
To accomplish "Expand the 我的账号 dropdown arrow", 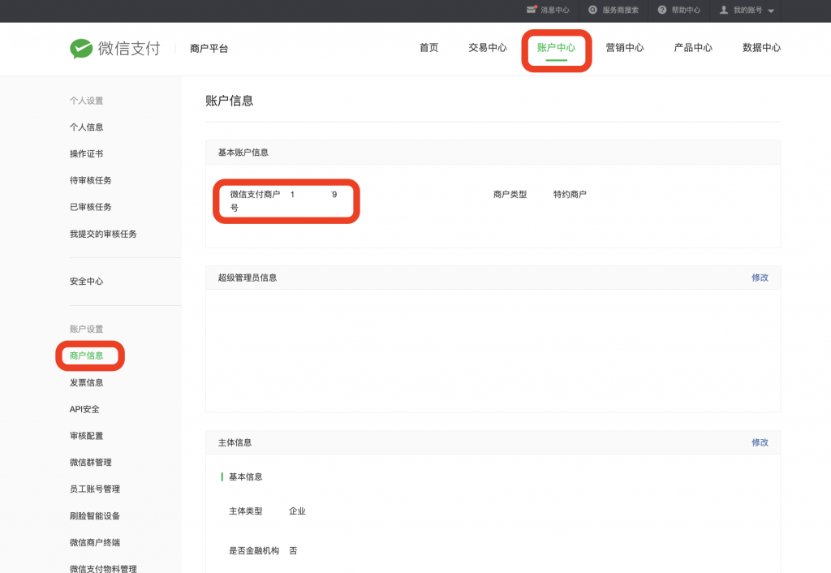I will [769, 11].
